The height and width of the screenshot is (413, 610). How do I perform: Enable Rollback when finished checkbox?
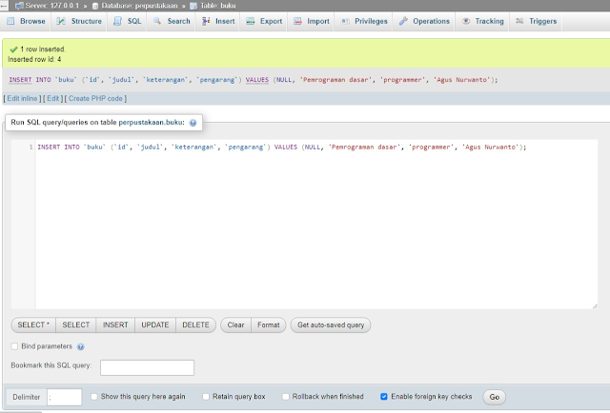coord(286,397)
